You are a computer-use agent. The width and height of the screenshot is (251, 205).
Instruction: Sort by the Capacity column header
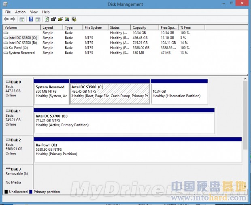[x=145, y=28]
